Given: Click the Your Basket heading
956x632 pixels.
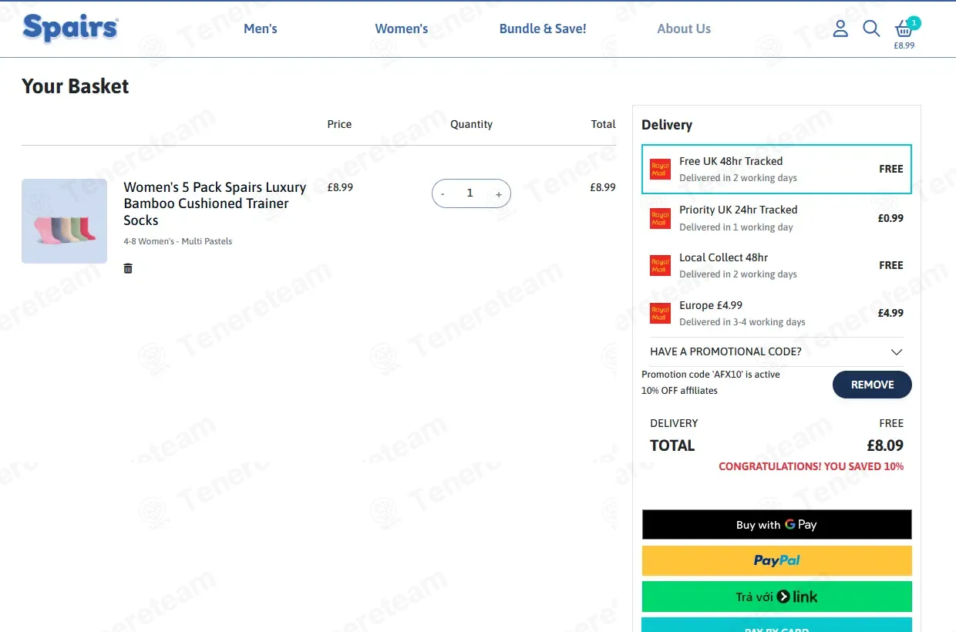Looking at the screenshot, I should click(x=76, y=86).
